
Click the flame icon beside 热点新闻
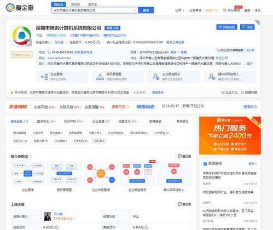click(x=12, y=93)
